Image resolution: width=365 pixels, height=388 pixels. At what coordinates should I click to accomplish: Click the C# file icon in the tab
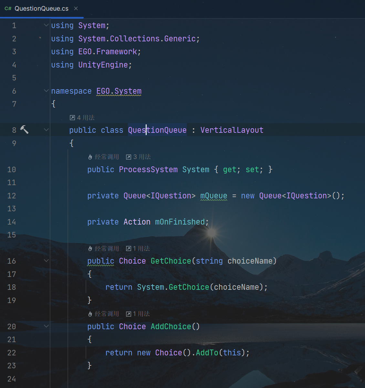tap(8, 8)
